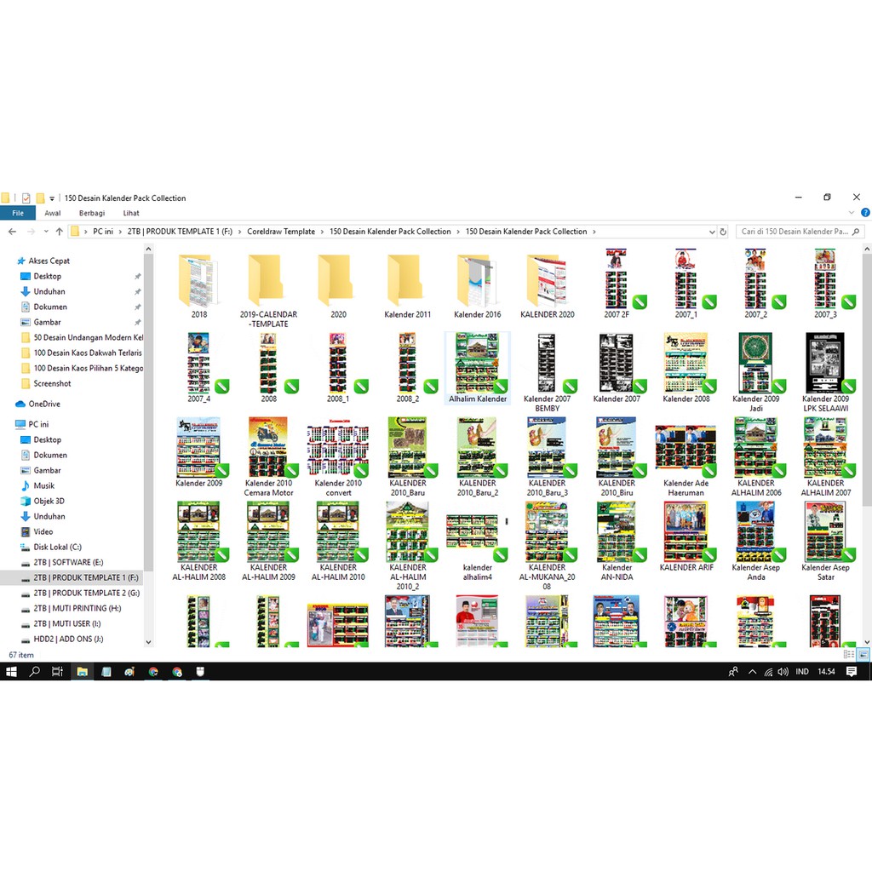Open the Lihat ribbon tab
This screenshot has height=872, width=872.
click(131, 214)
